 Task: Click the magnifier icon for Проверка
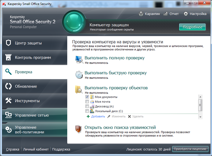point(8,72)
